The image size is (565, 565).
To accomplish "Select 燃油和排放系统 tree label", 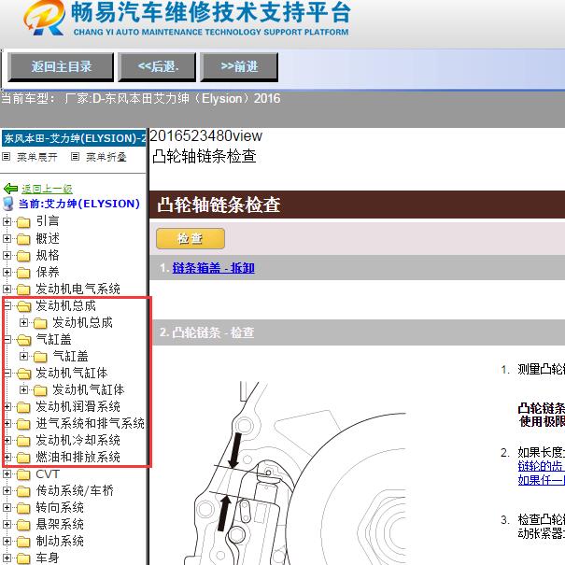I will (x=78, y=457).
